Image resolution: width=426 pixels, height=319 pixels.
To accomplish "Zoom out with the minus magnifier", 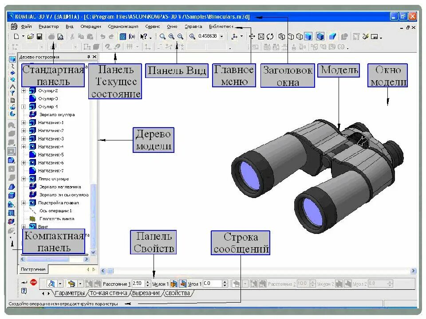I will point(180,36).
